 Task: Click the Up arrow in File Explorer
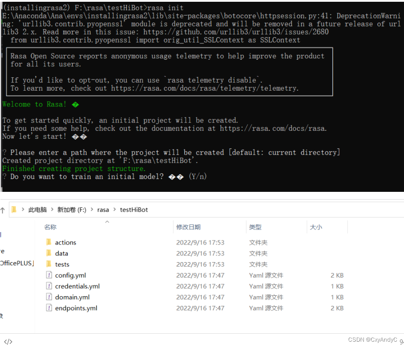[3, 210]
